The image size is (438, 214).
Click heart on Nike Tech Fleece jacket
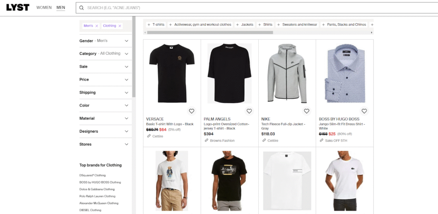click(x=307, y=111)
